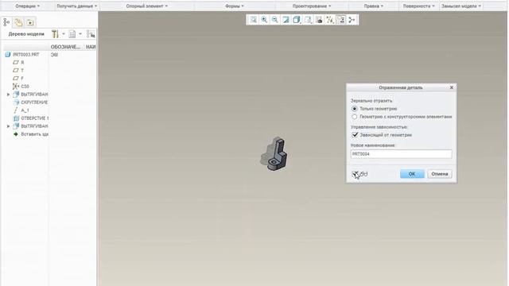509x286 pixels.
Task: Click the 'Дерево модели' label
Action: click(26, 33)
